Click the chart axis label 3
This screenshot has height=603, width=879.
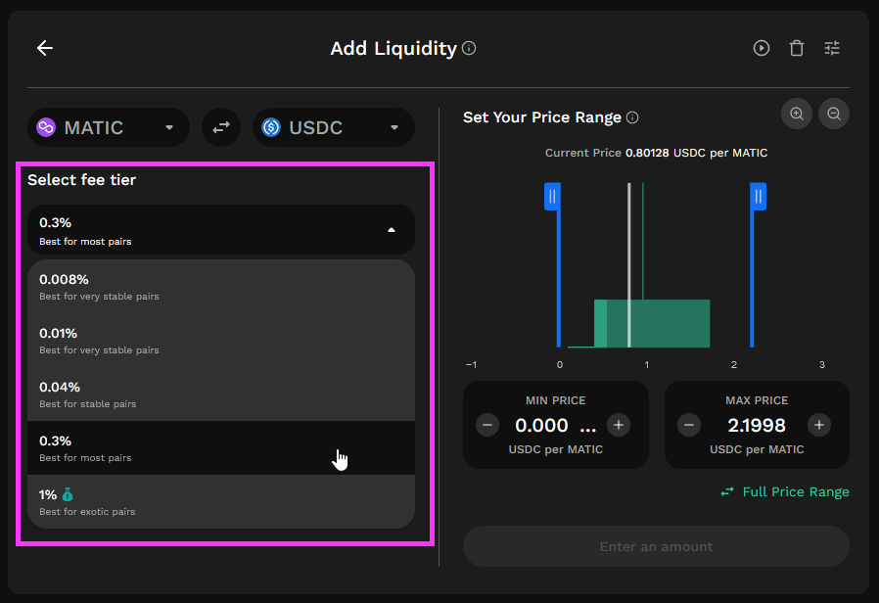(822, 365)
